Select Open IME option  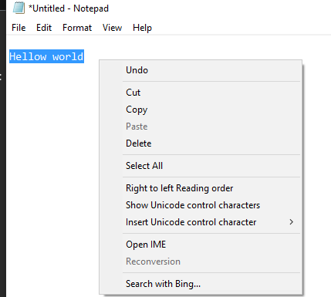pos(201,245)
